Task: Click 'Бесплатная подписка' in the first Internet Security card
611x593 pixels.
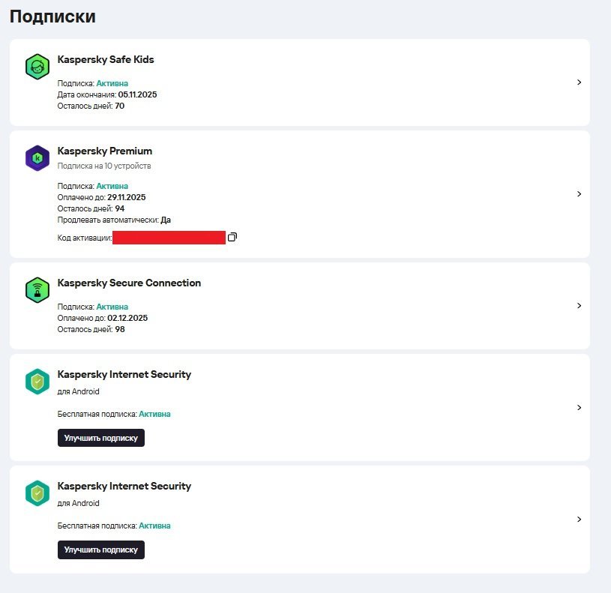Action: click(97, 414)
